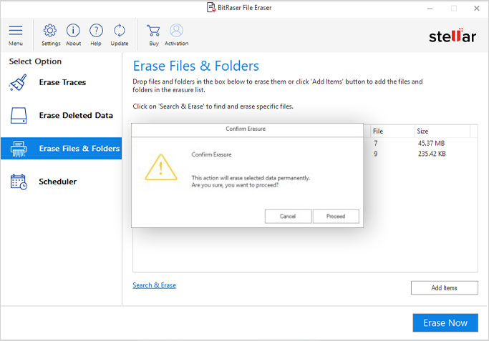Click the Size column header

(442, 131)
